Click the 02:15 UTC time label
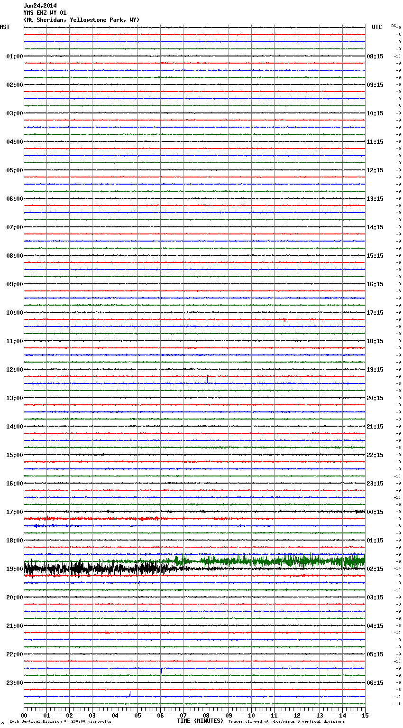403x728 pixels. point(375,569)
